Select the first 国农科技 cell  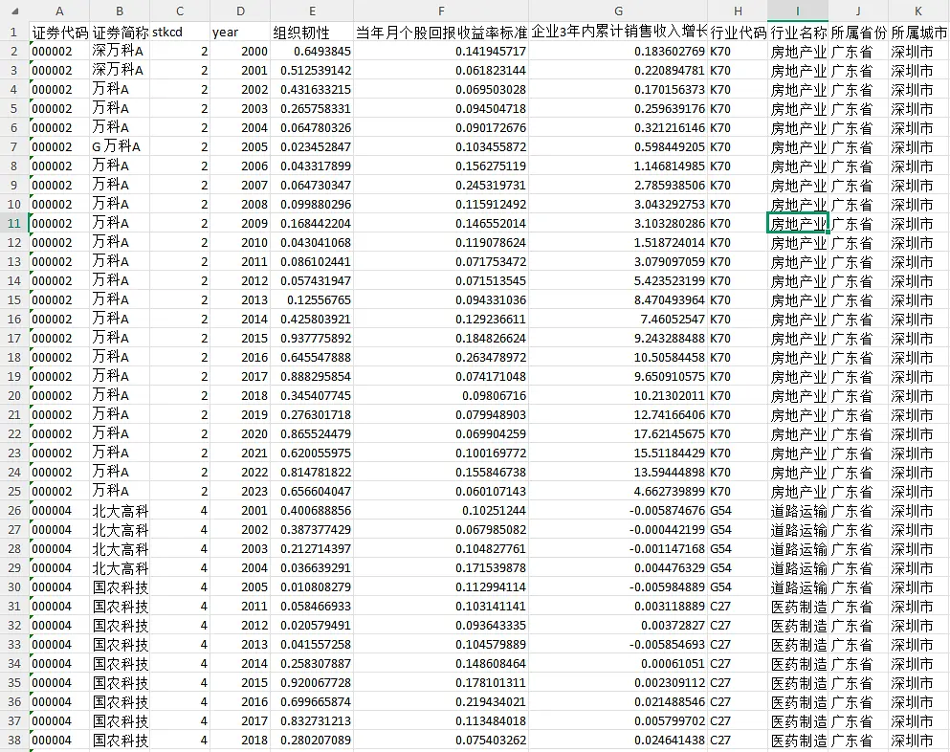[x=120, y=586]
